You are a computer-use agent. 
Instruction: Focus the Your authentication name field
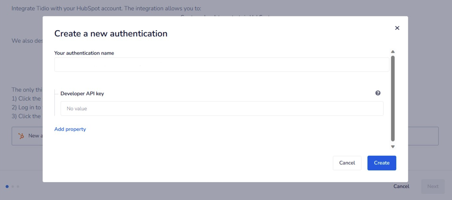[x=222, y=64]
